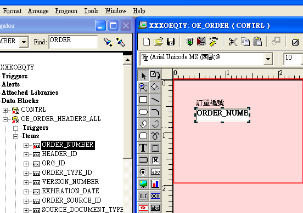Expand the ORDER_TYPE_ID item node

pyautogui.click(x=26, y=173)
